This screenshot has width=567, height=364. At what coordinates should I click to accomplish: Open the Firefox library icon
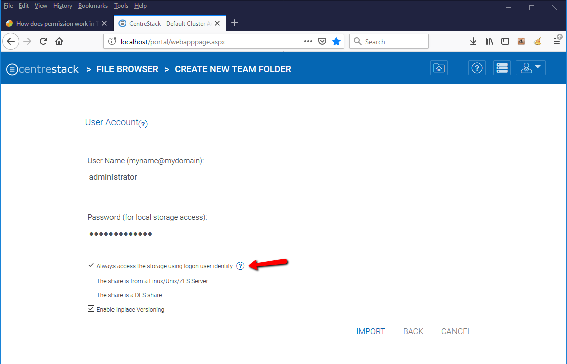point(489,42)
